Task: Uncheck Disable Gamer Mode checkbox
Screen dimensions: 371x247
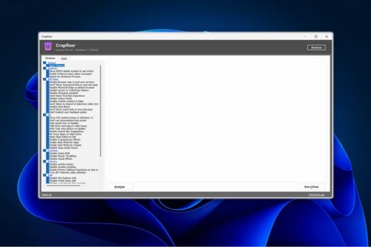Action: [48, 99]
